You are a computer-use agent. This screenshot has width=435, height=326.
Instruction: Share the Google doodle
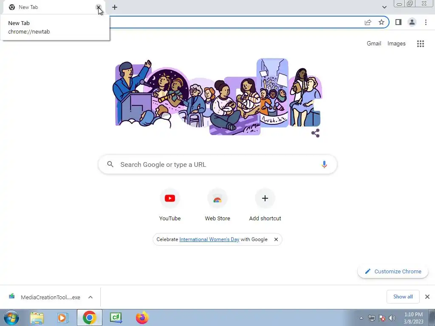coord(316,133)
